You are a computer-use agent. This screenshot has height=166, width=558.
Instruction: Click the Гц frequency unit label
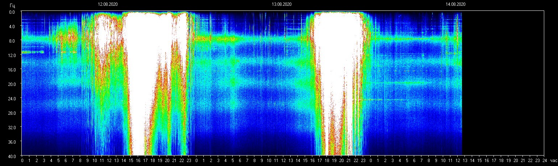(x=13, y=5)
